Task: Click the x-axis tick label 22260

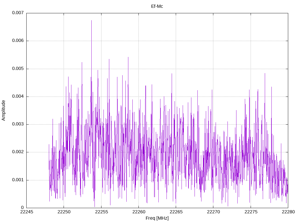Action: point(139,212)
